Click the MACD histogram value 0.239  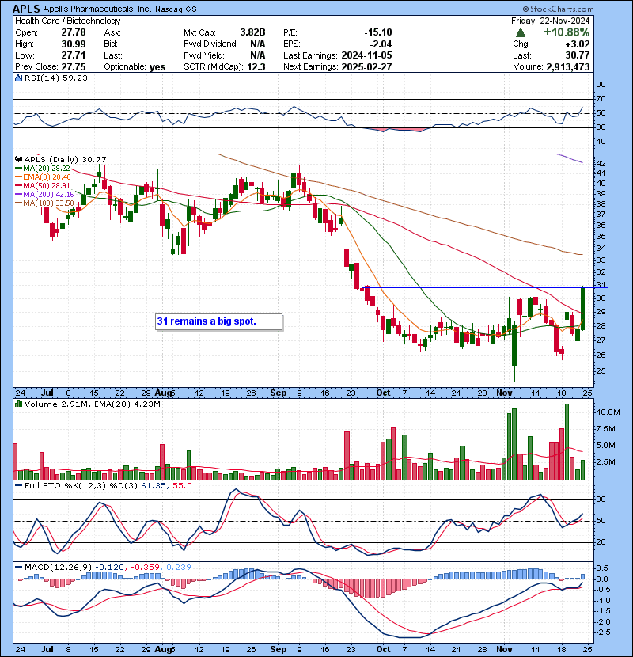[179, 568]
